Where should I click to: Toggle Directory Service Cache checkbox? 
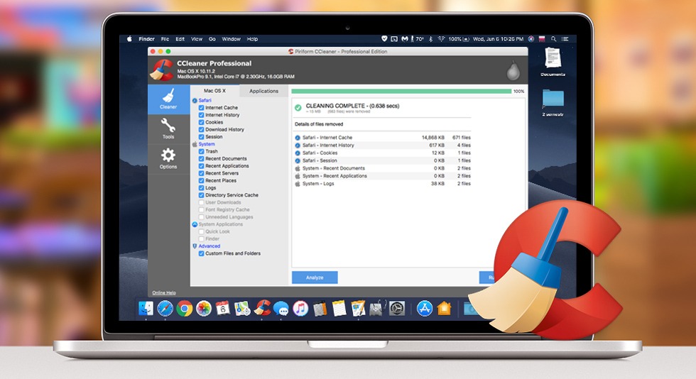[201, 195]
